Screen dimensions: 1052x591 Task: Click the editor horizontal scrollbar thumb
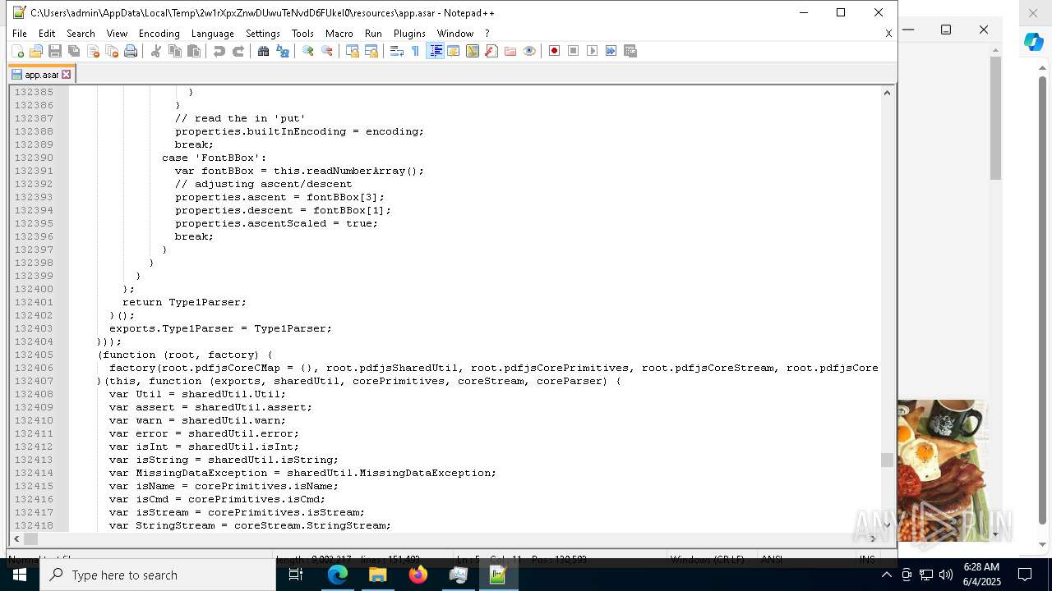[x=30, y=538]
